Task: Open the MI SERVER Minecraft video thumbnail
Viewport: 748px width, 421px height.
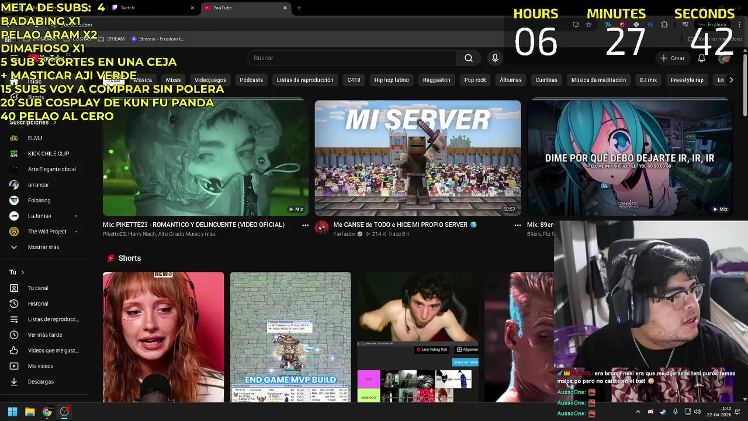Action: 418,158
